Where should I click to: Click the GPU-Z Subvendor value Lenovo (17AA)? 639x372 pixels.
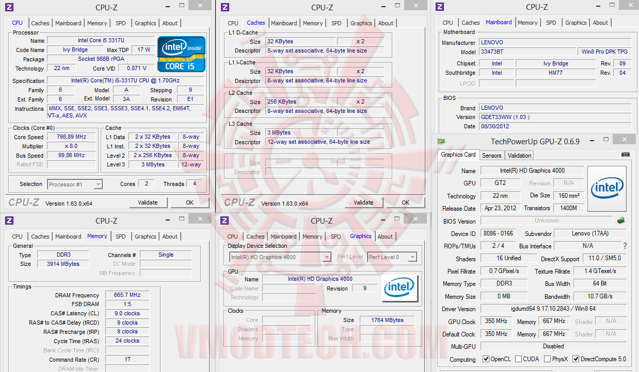[x=590, y=233]
